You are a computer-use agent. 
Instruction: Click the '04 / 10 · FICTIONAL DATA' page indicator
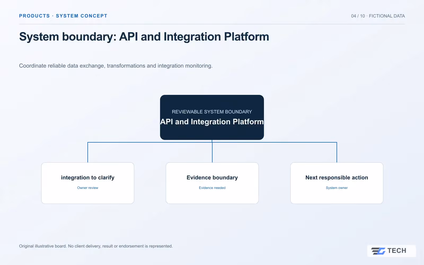click(378, 16)
